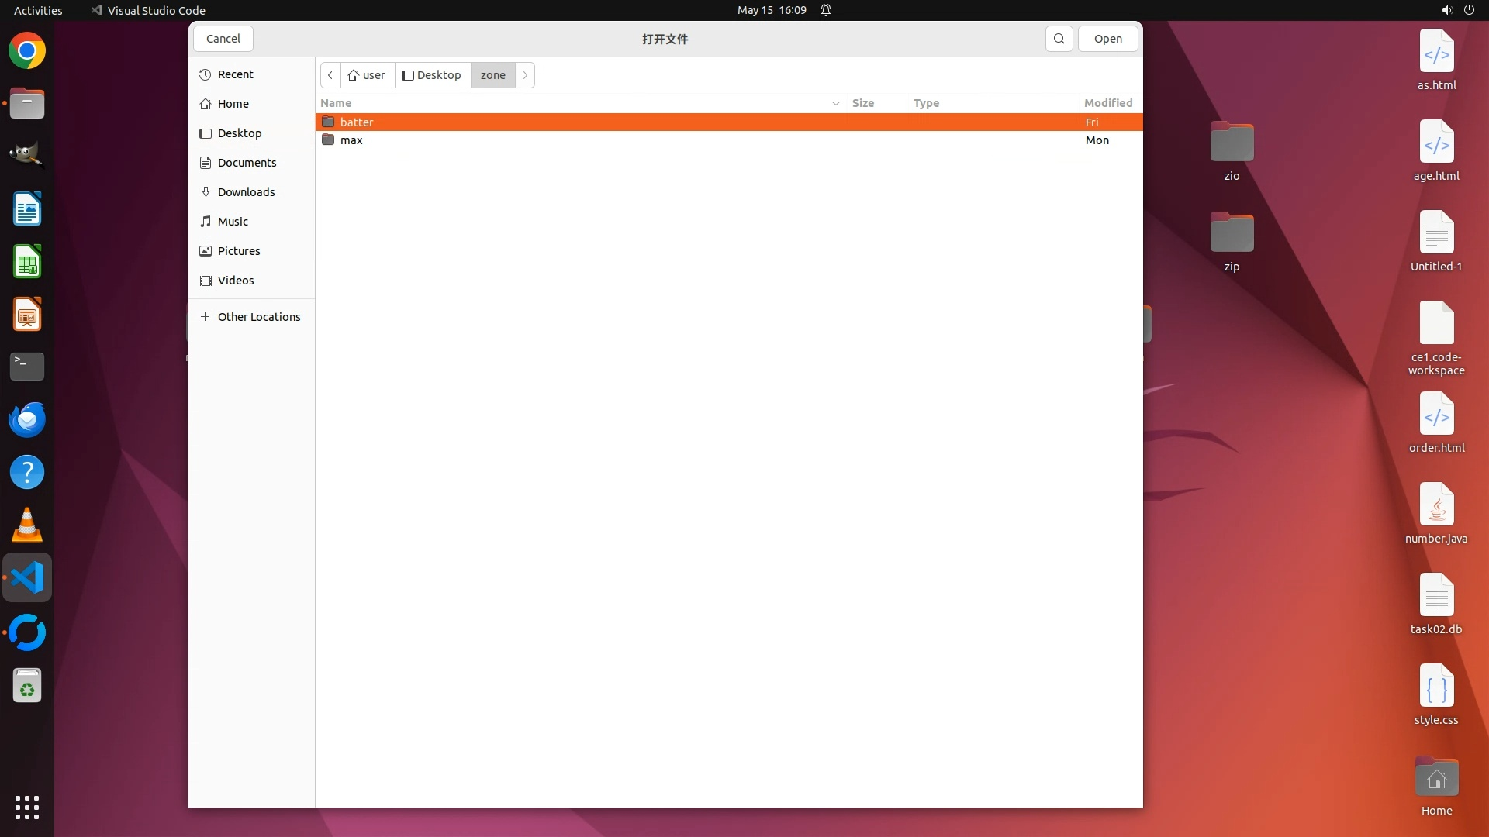Click the back arrow in path bar
Screen dimensions: 1489x837
pos(330,75)
